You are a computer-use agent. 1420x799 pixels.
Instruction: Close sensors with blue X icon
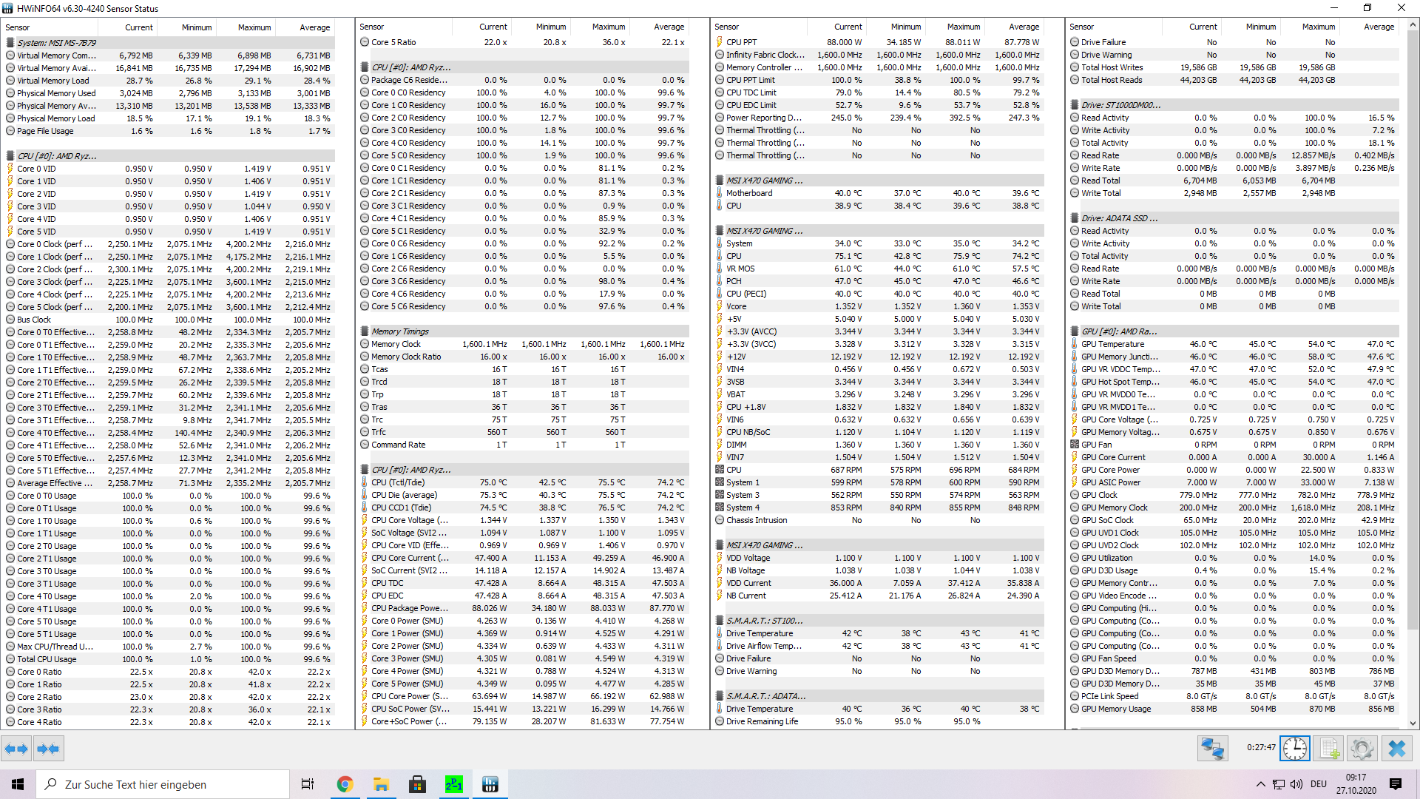[1397, 749]
